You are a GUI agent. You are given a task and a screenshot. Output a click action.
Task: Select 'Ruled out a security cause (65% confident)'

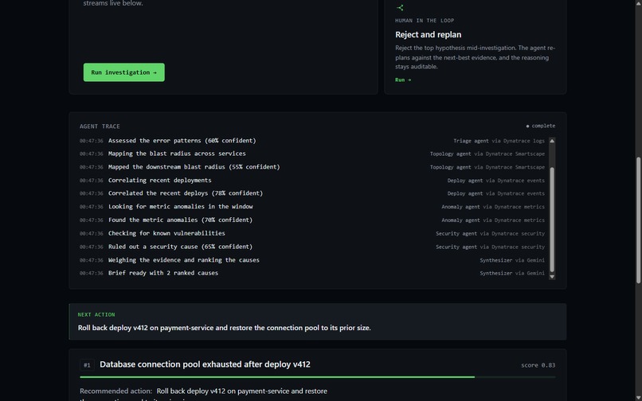pyautogui.click(x=180, y=247)
